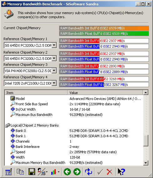The width and height of the screenshot is (153, 178).
Task: Select the Bank 0 row
Action: tap(74, 131)
